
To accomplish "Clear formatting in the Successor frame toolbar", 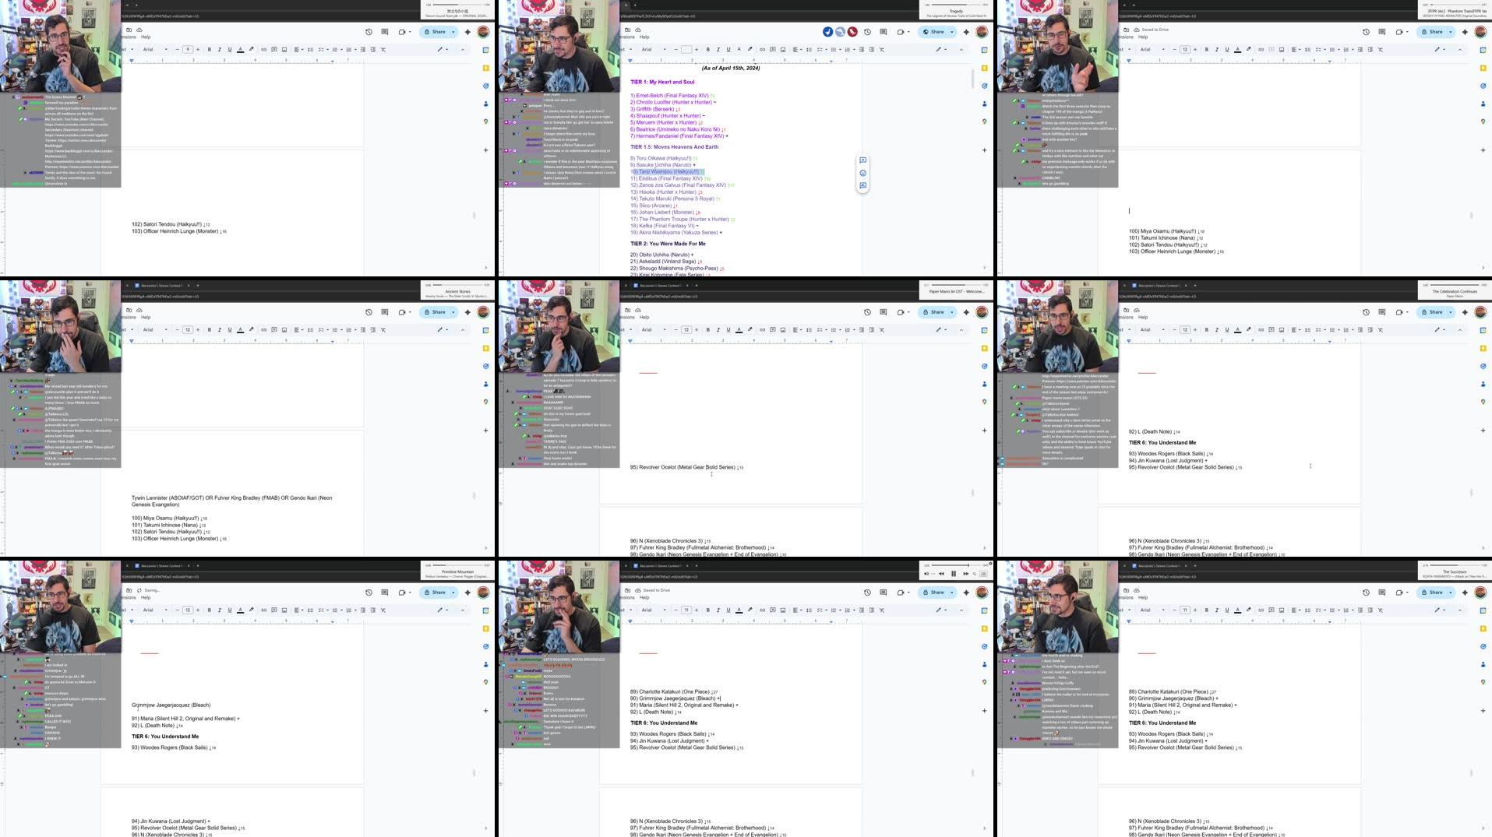I will pos(1380,610).
